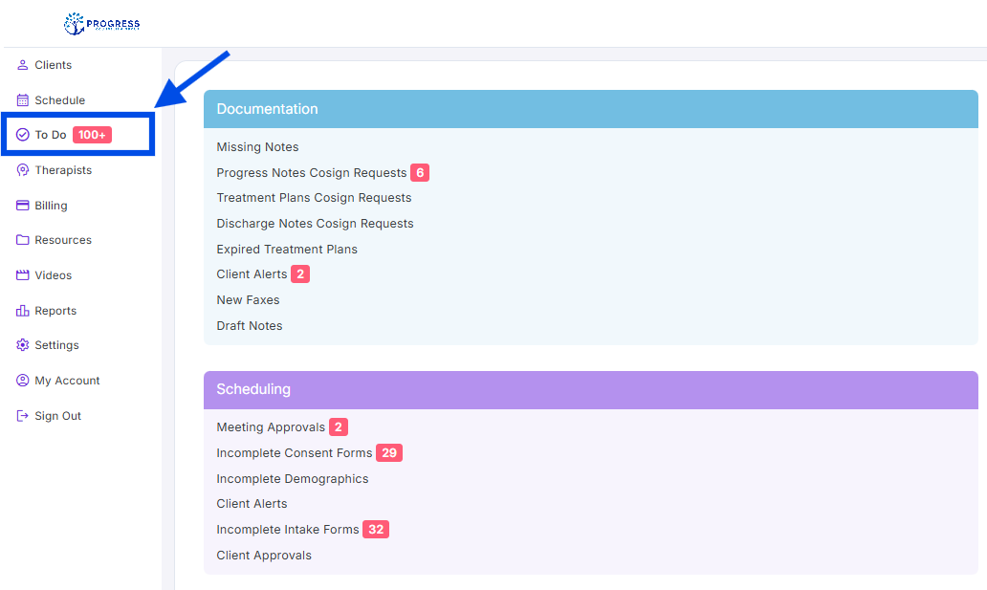Click the Progress logo at top left
This screenshot has height=590, width=987.
[101, 24]
